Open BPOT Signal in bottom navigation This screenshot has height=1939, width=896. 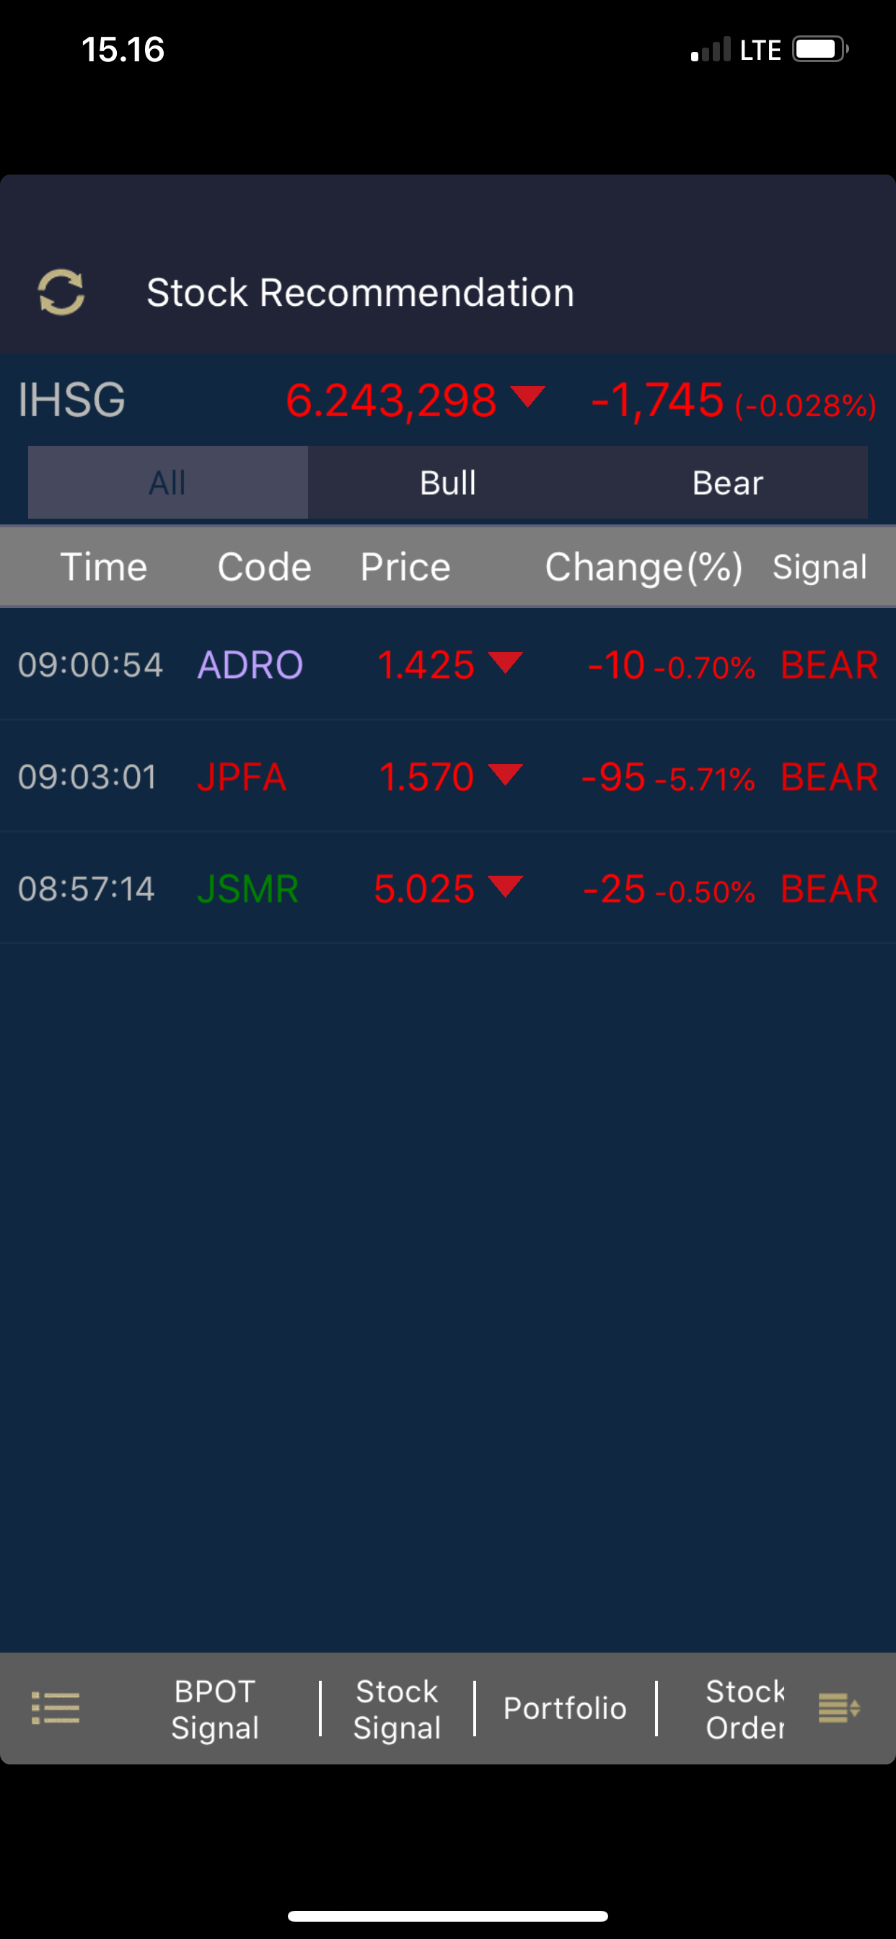coord(214,1709)
